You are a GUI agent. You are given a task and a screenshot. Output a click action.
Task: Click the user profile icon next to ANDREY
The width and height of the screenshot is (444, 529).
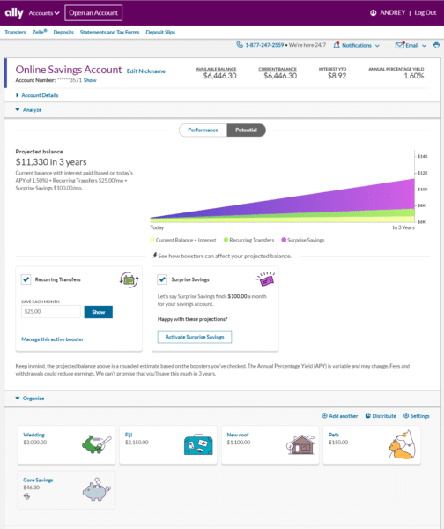pos(373,13)
